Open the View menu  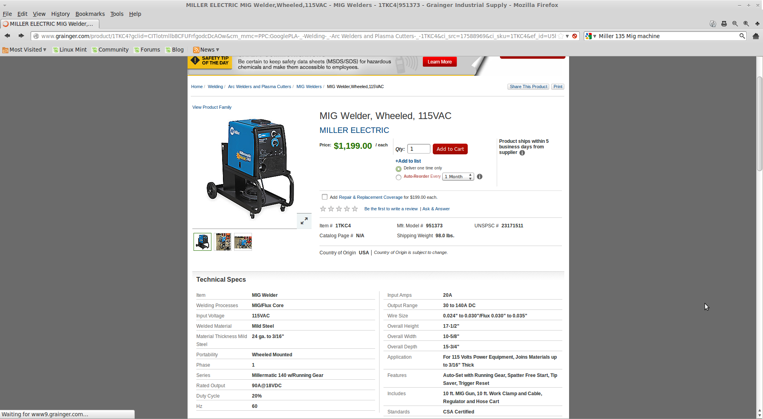click(x=39, y=14)
